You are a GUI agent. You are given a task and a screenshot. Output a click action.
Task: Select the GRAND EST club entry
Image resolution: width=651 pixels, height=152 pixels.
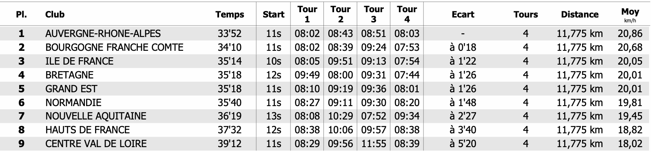point(71,89)
